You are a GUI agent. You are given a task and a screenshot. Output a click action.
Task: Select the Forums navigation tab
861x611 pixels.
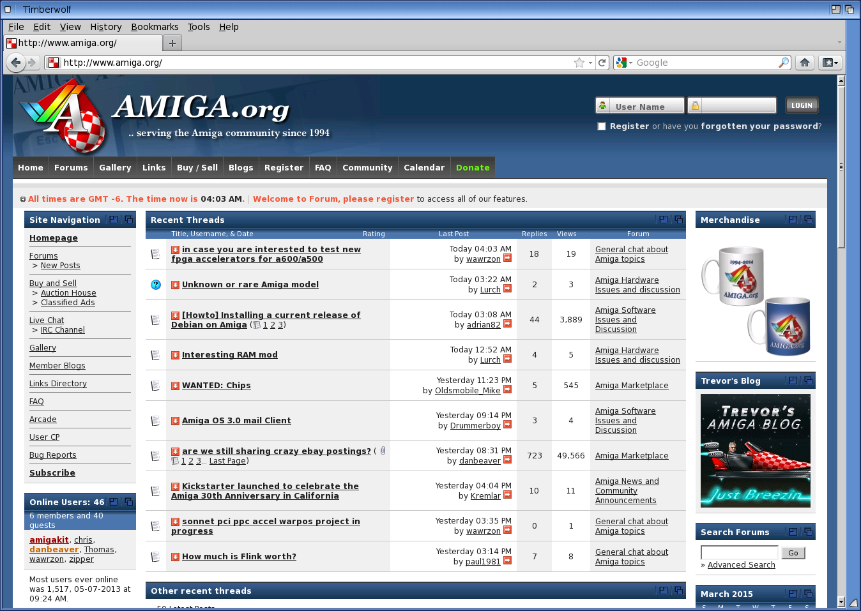pos(71,167)
